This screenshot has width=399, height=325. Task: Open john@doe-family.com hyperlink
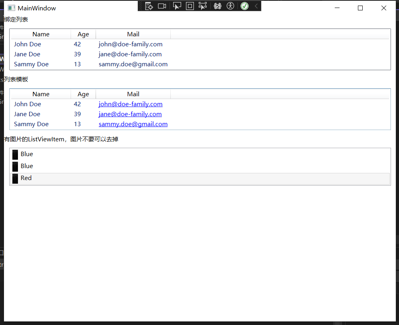click(x=130, y=104)
